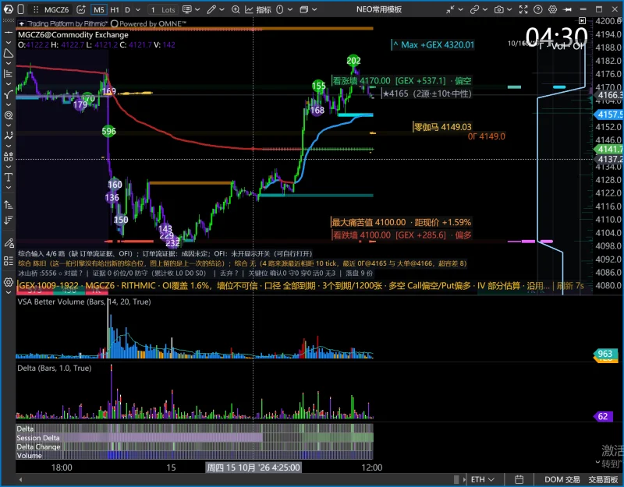Open the window layout icon
Viewport: 624px width, 487px height.
coord(304,9)
